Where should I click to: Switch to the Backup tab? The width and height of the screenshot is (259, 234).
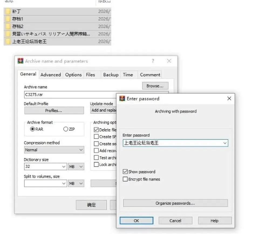click(111, 75)
